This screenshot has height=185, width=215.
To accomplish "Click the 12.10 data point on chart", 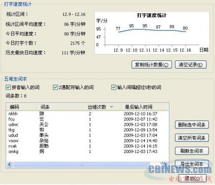I will [x=132, y=29].
